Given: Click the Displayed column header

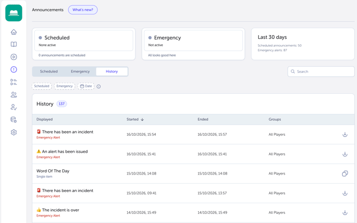Looking at the screenshot, I should (45, 119).
